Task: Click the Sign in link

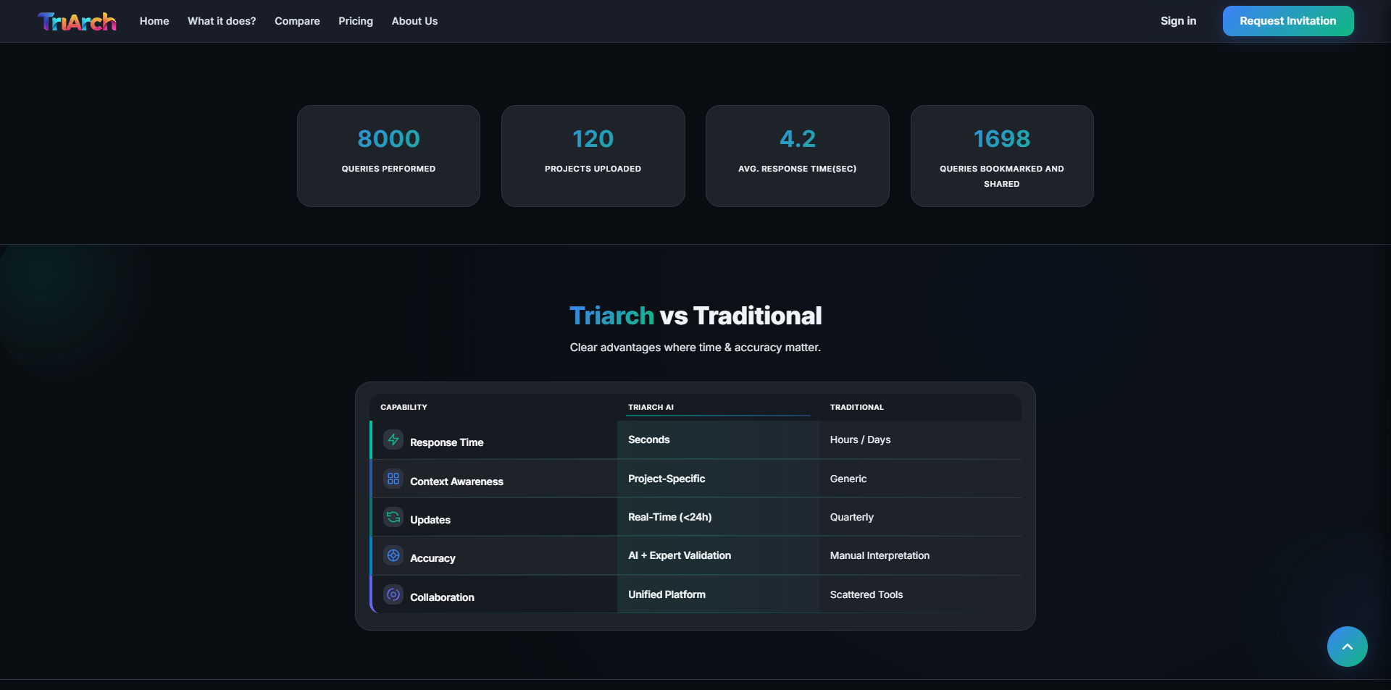Action: (x=1178, y=21)
